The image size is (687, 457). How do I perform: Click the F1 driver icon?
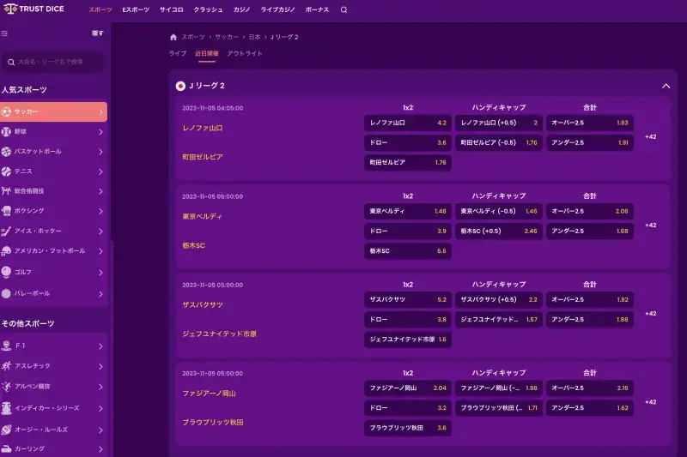pyautogui.click(x=6, y=346)
